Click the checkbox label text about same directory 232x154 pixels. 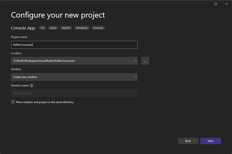point(45,102)
